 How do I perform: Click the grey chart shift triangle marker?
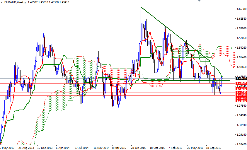coord(200,1)
